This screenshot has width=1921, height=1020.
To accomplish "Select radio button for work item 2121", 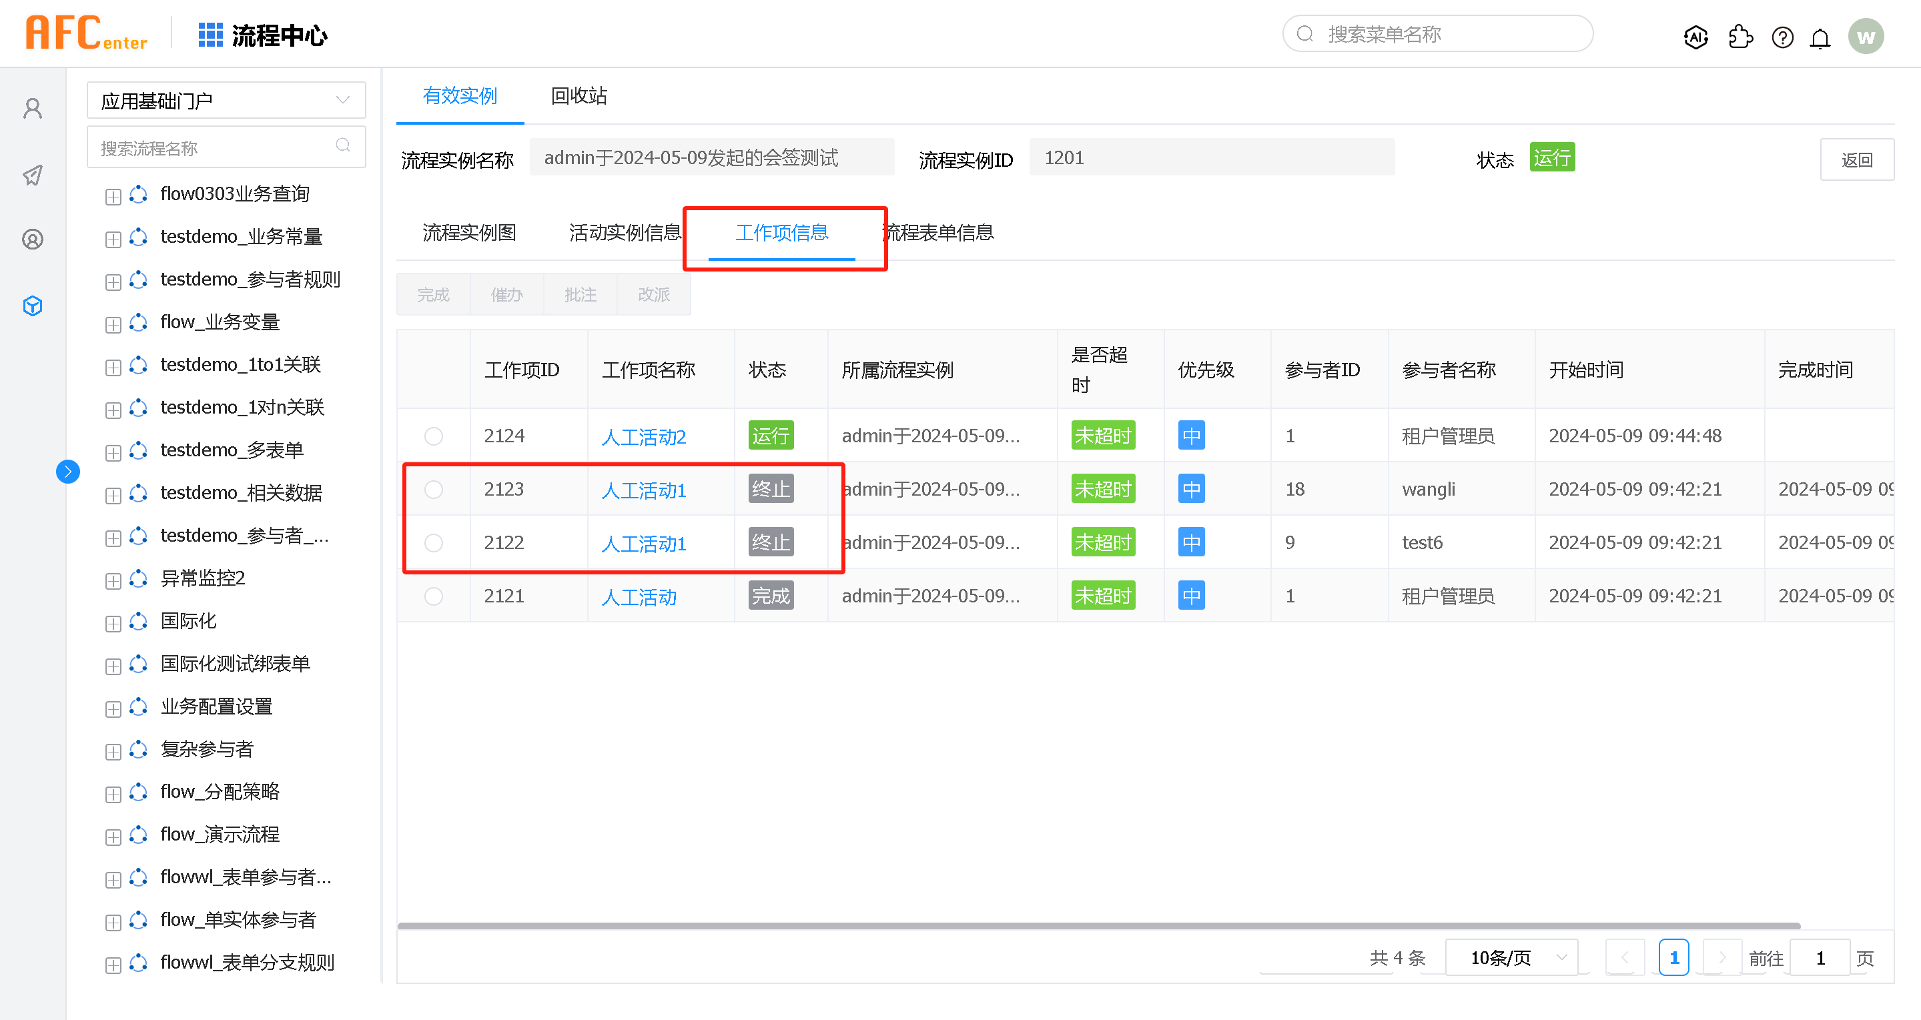I will click(x=433, y=596).
